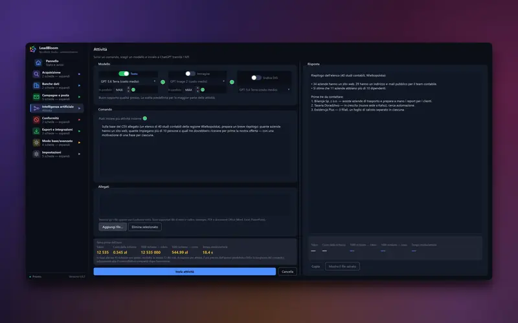Image resolution: width=518 pixels, height=323 pixels.
Task: Click the Export e integrazioni download icon
Action: click(x=36, y=131)
